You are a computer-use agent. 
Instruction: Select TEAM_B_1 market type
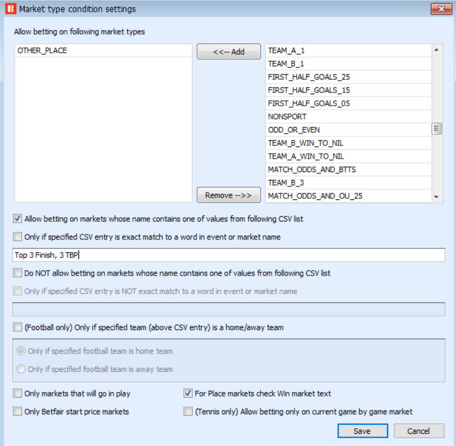click(348, 63)
